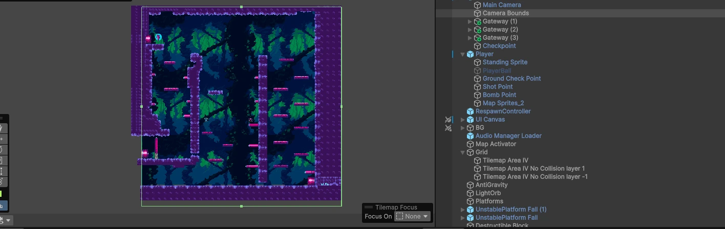Open the Focus On dropdown
Viewport: 725px width, 229px height.
coord(412,216)
